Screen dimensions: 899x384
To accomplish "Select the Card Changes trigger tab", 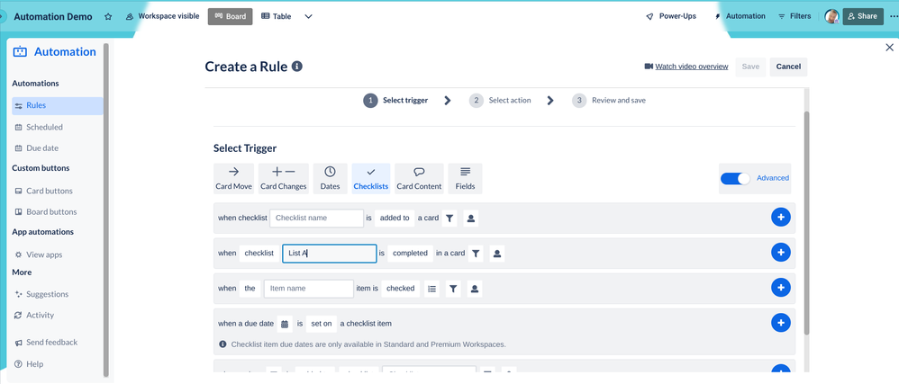I will 283,179.
